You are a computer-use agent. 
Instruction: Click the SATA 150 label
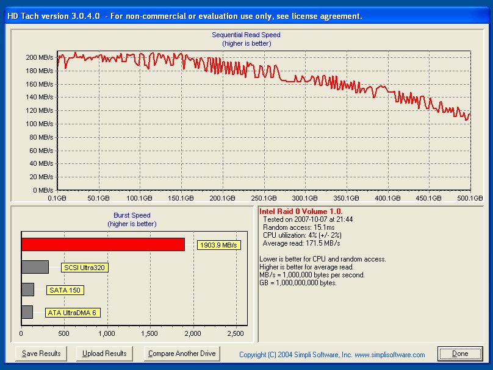pos(65,290)
